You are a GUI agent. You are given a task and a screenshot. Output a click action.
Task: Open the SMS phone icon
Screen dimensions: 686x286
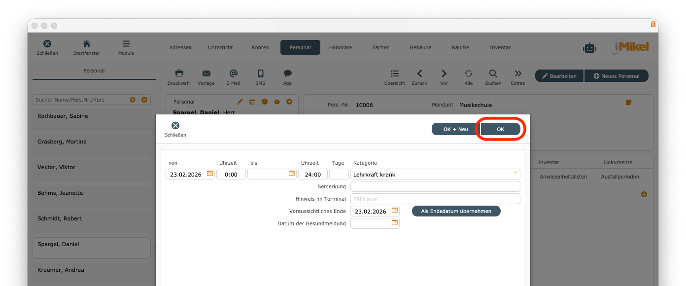[x=260, y=73]
